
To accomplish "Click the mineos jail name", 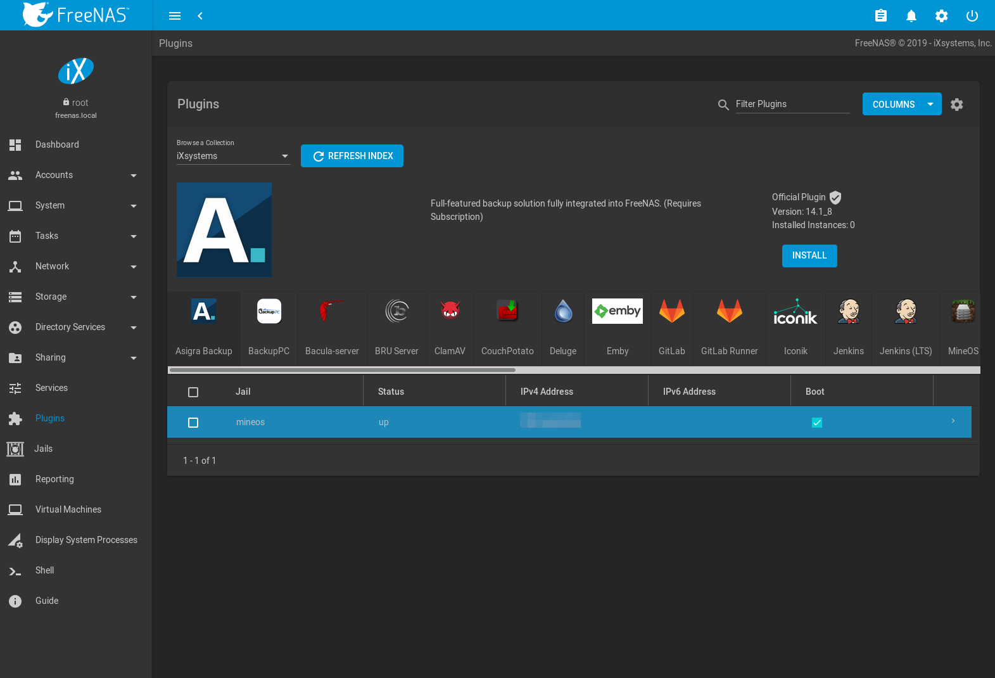I will point(250,422).
